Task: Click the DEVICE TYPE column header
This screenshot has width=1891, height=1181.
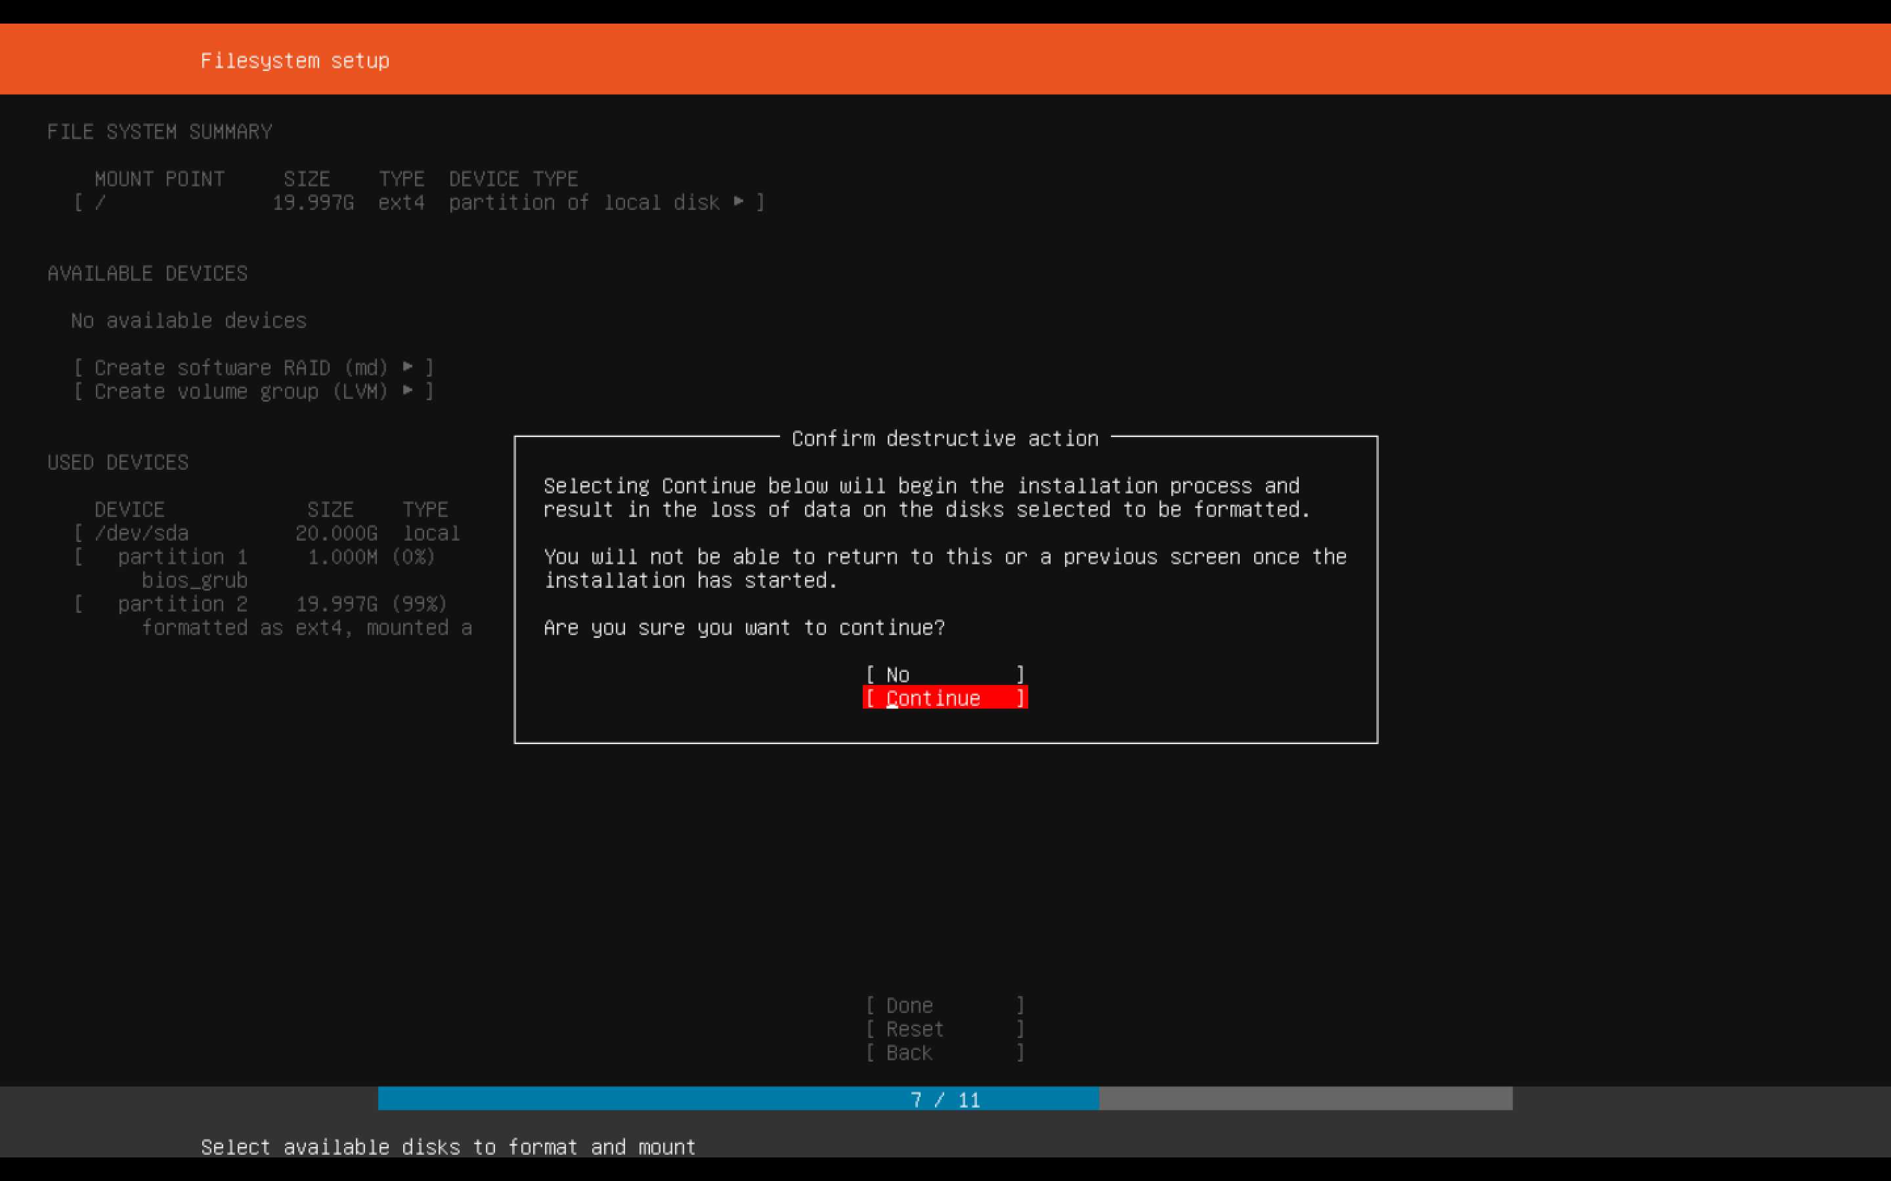Action: 513,179
